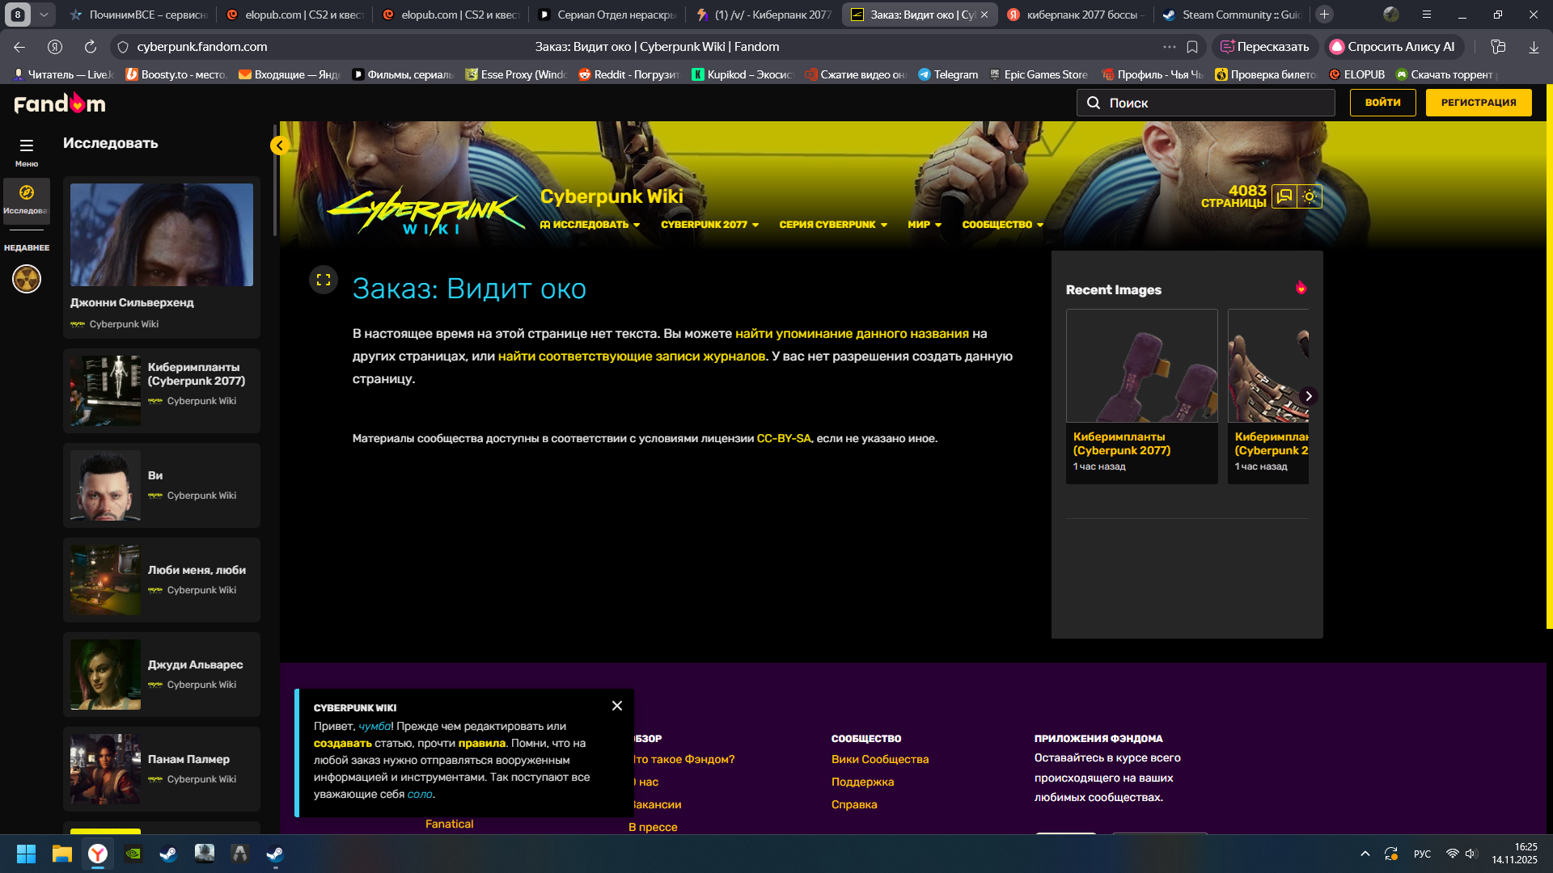The image size is (1553, 873).
Task: Click the Fandom logo
Action: coord(60,103)
